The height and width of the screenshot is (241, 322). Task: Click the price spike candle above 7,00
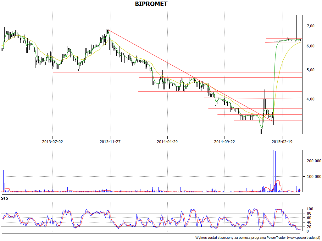click(296, 28)
